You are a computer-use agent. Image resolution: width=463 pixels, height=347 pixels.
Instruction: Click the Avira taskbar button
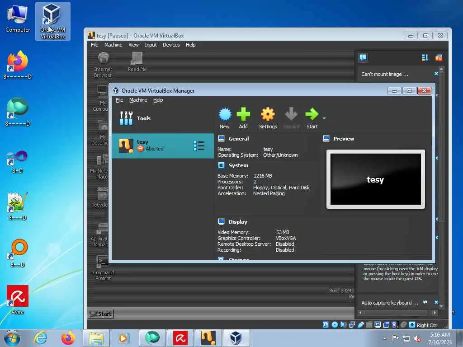[180, 338]
